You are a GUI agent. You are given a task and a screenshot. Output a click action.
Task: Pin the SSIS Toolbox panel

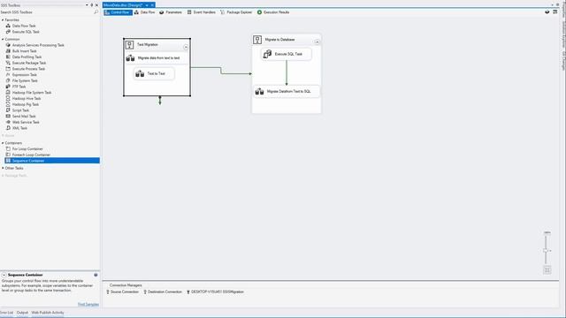pyautogui.click(x=92, y=5)
